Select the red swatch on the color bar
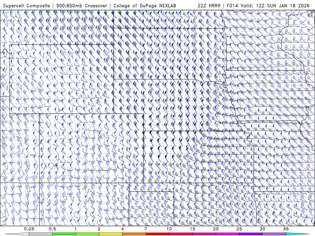The height and width of the screenshot is (236, 315). (157, 234)
